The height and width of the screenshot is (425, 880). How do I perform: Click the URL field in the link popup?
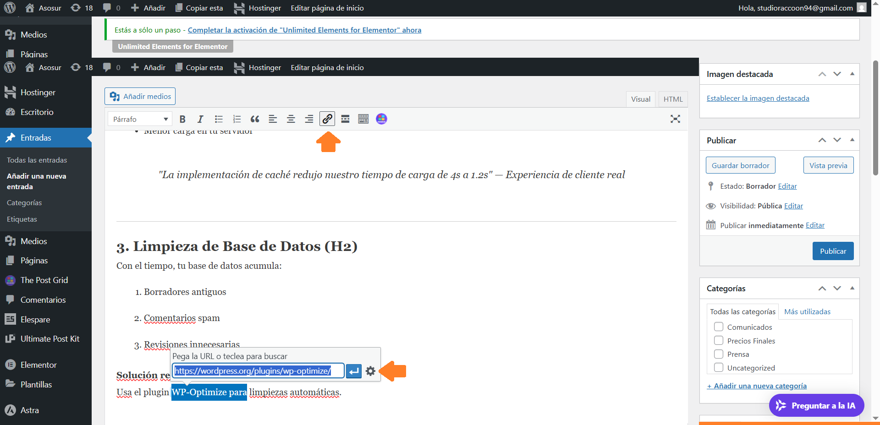[x=258, y=371]
